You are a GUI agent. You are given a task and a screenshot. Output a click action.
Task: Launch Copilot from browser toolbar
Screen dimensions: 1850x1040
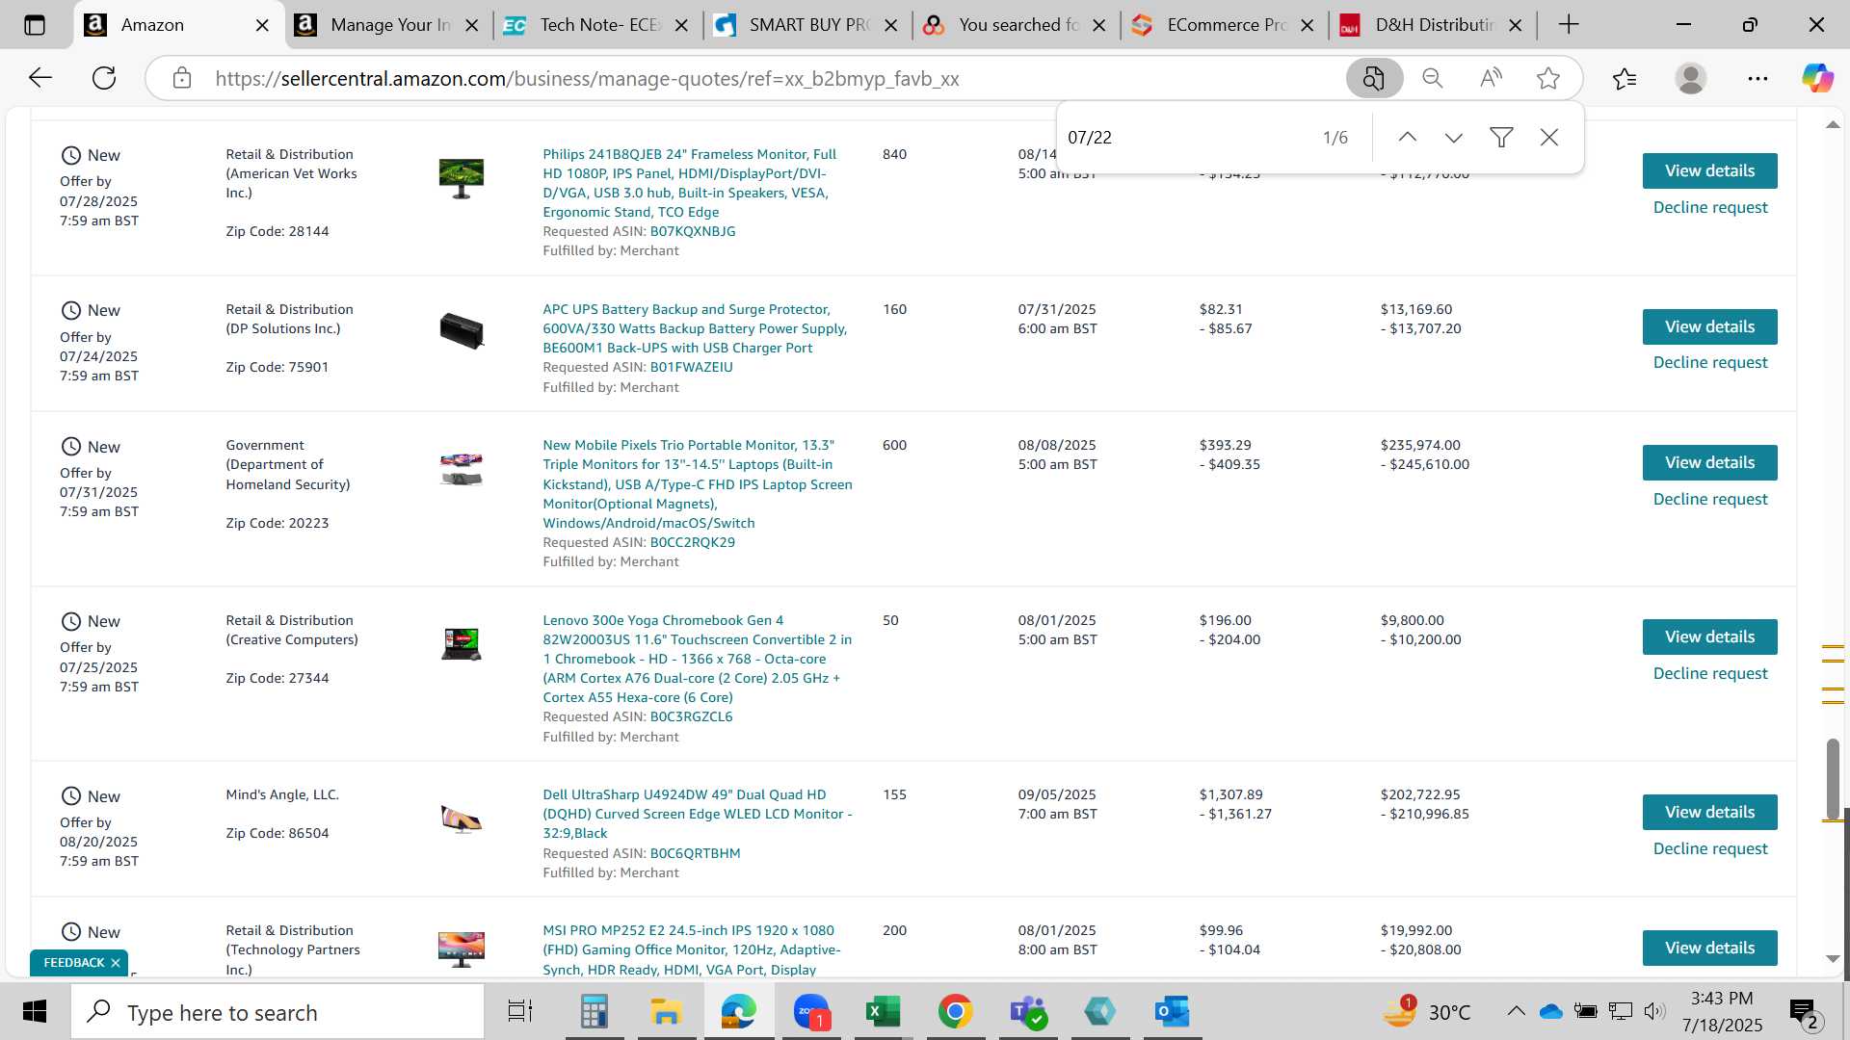click(x=1817, y=78)
